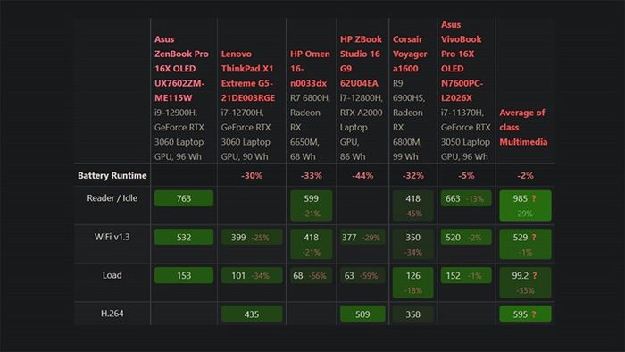The height and width of the screenshot is (352, 625).
Task: Select the H.264 row label
Action: (x=112, y=314)
